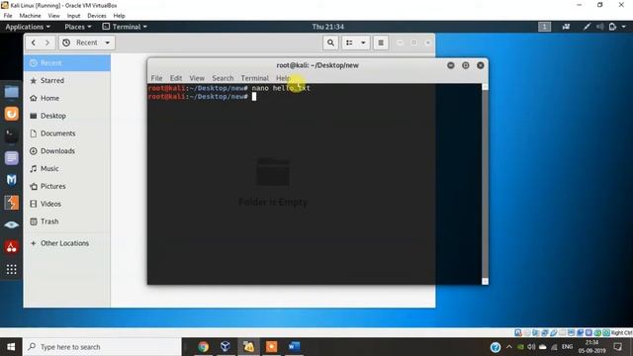Open VirtualBox Help menu

pyautogui.click(x=119, y=16)
